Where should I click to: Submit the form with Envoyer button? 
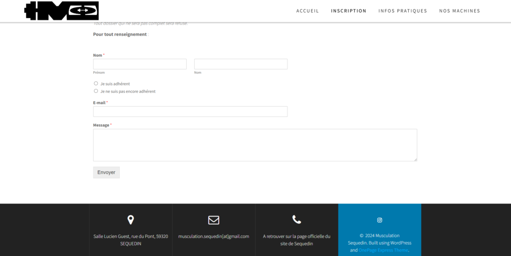106,172
